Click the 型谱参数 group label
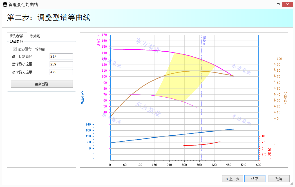Viewport: 295px width, 187px height. tap(16, 41)
